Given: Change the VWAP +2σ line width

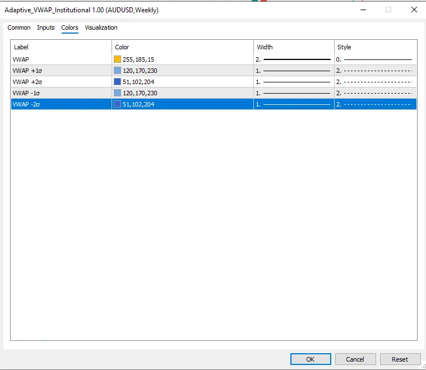Looking at the screenshot, I should [x=293, y=81].
